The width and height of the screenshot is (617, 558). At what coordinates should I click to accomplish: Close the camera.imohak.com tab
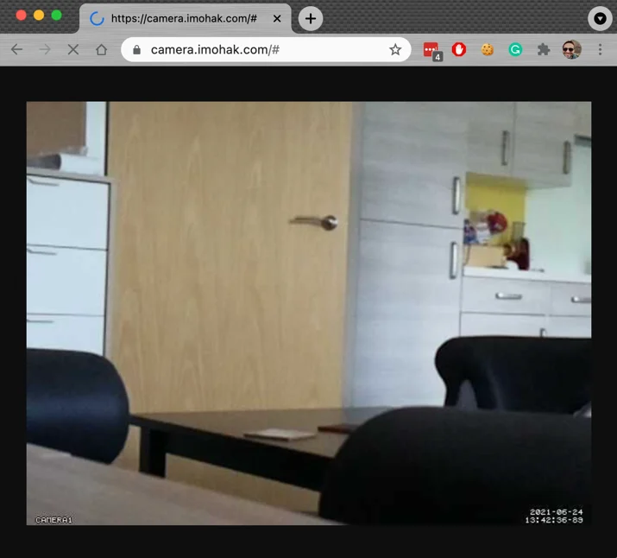pos(277,18)
